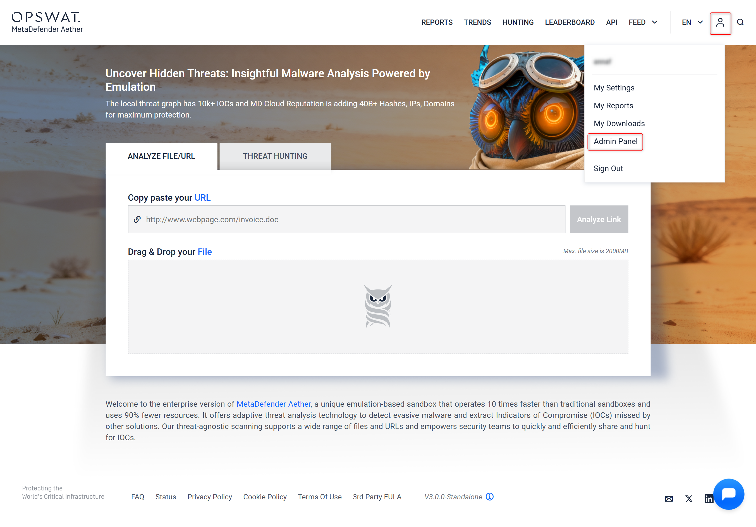
Task: Open the search magnifier icon
Action: coord(741,22)
